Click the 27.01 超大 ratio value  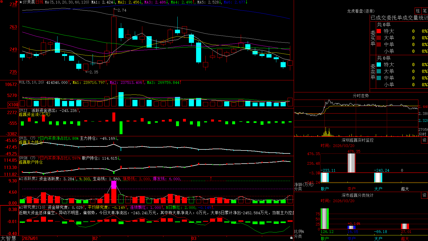point(406,232)
